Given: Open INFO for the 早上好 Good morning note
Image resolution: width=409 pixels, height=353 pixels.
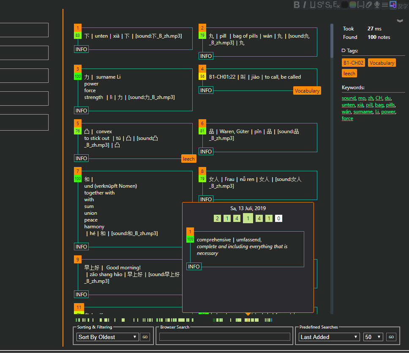Looking at the screenshot, I should [x=81, y=295].
